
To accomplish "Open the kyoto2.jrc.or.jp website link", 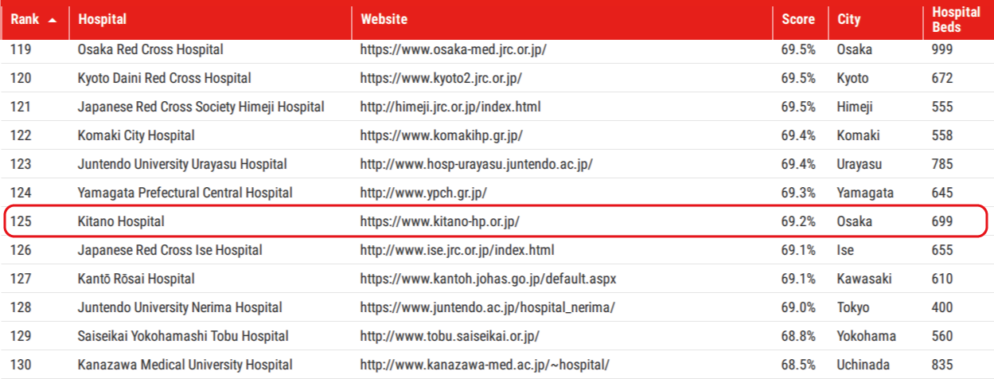I will click(x=441, y=78).
